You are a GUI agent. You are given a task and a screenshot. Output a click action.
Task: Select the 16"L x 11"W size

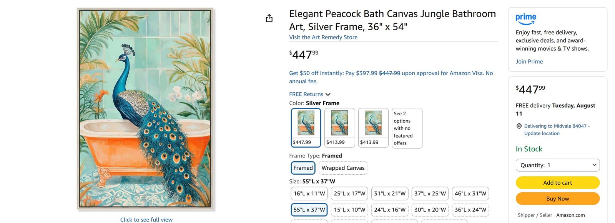click(x=309, y=193)
